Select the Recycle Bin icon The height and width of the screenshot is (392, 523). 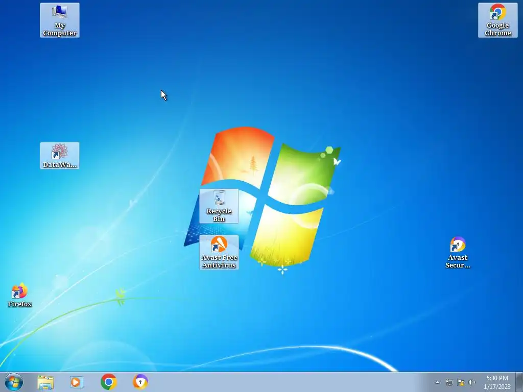219,206
